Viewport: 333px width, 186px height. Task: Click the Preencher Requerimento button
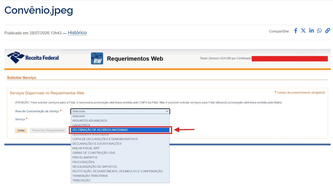tap(48, 130)
